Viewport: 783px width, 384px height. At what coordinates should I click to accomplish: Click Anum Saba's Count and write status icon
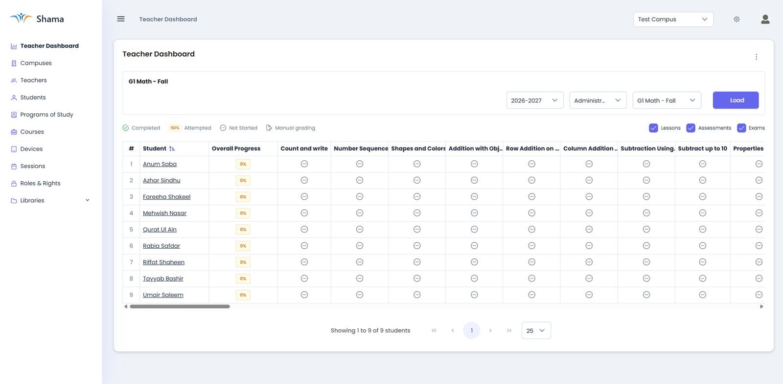304,164
